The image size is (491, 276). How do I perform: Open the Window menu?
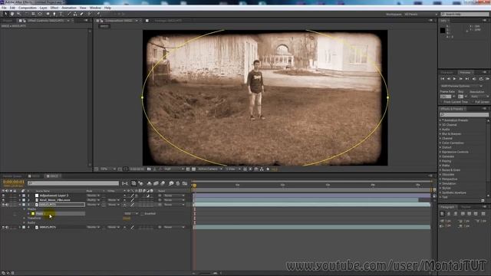95,8
